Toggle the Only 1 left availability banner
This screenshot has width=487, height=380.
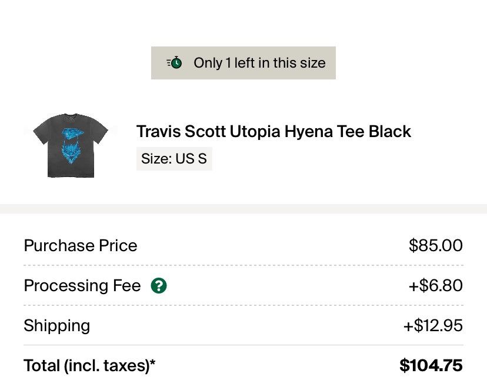(243, 62)
